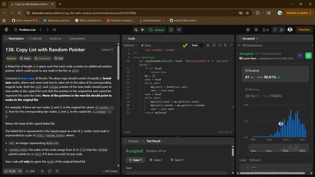Viewport: 315px width, 177px height.
Task: Close the Accepted tab
Action: click(257, 38)
